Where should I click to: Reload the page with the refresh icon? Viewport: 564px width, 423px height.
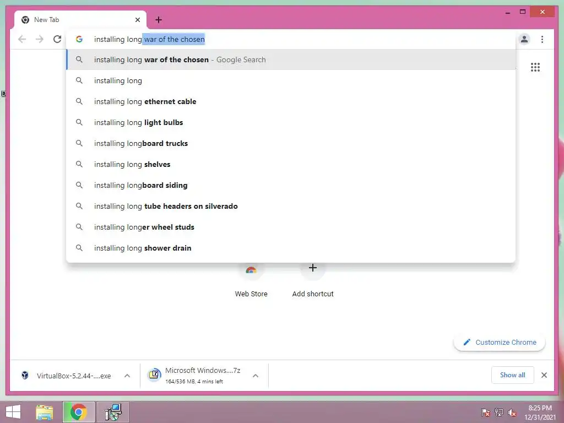[x=57, y=39]
